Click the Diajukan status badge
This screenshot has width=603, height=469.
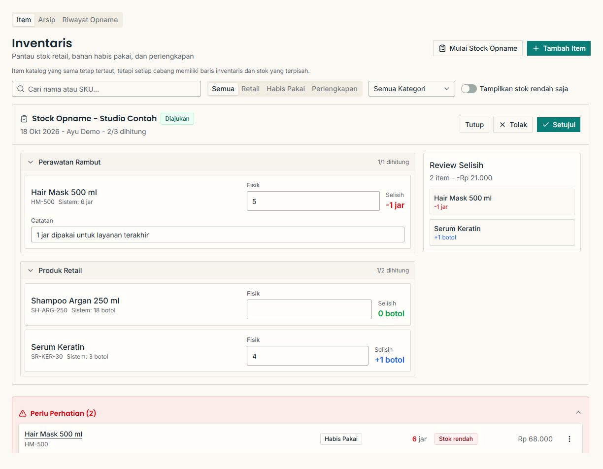click(177, 119)
